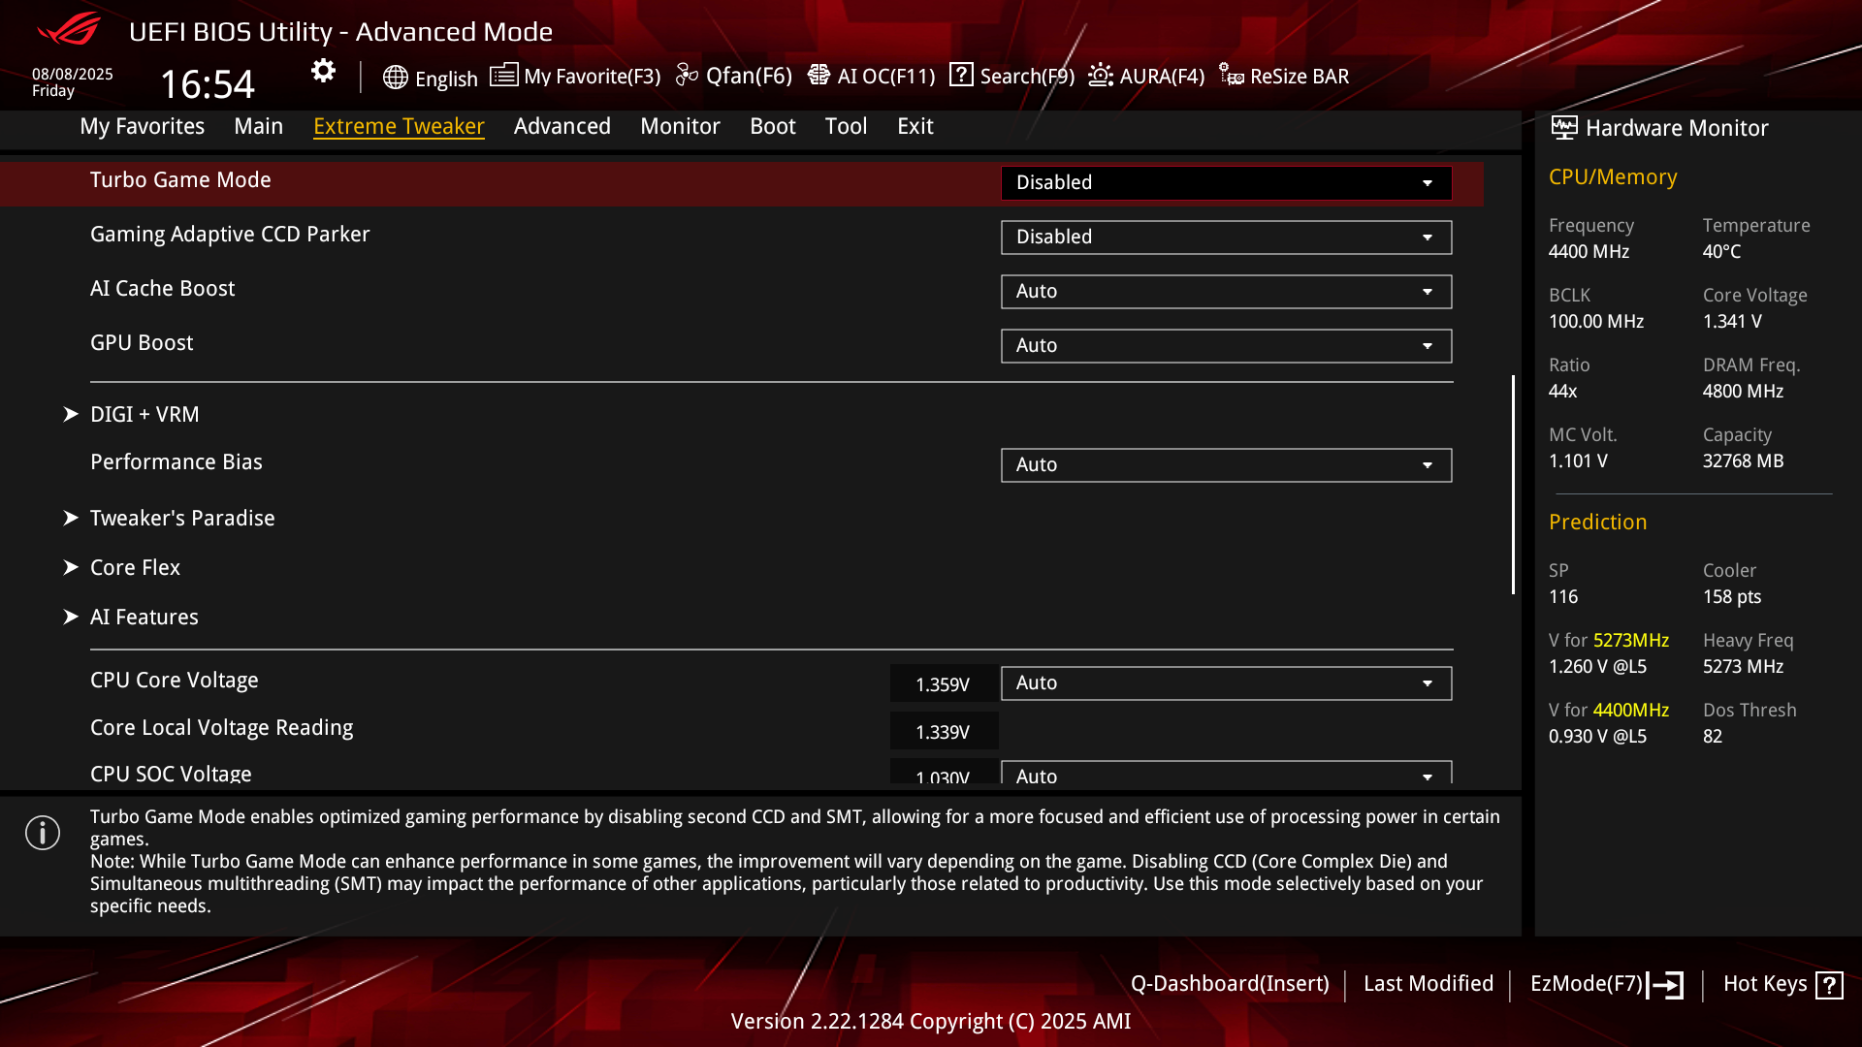
Task: Click Hot Keys question mark icon
Action: pos(1829,986)
